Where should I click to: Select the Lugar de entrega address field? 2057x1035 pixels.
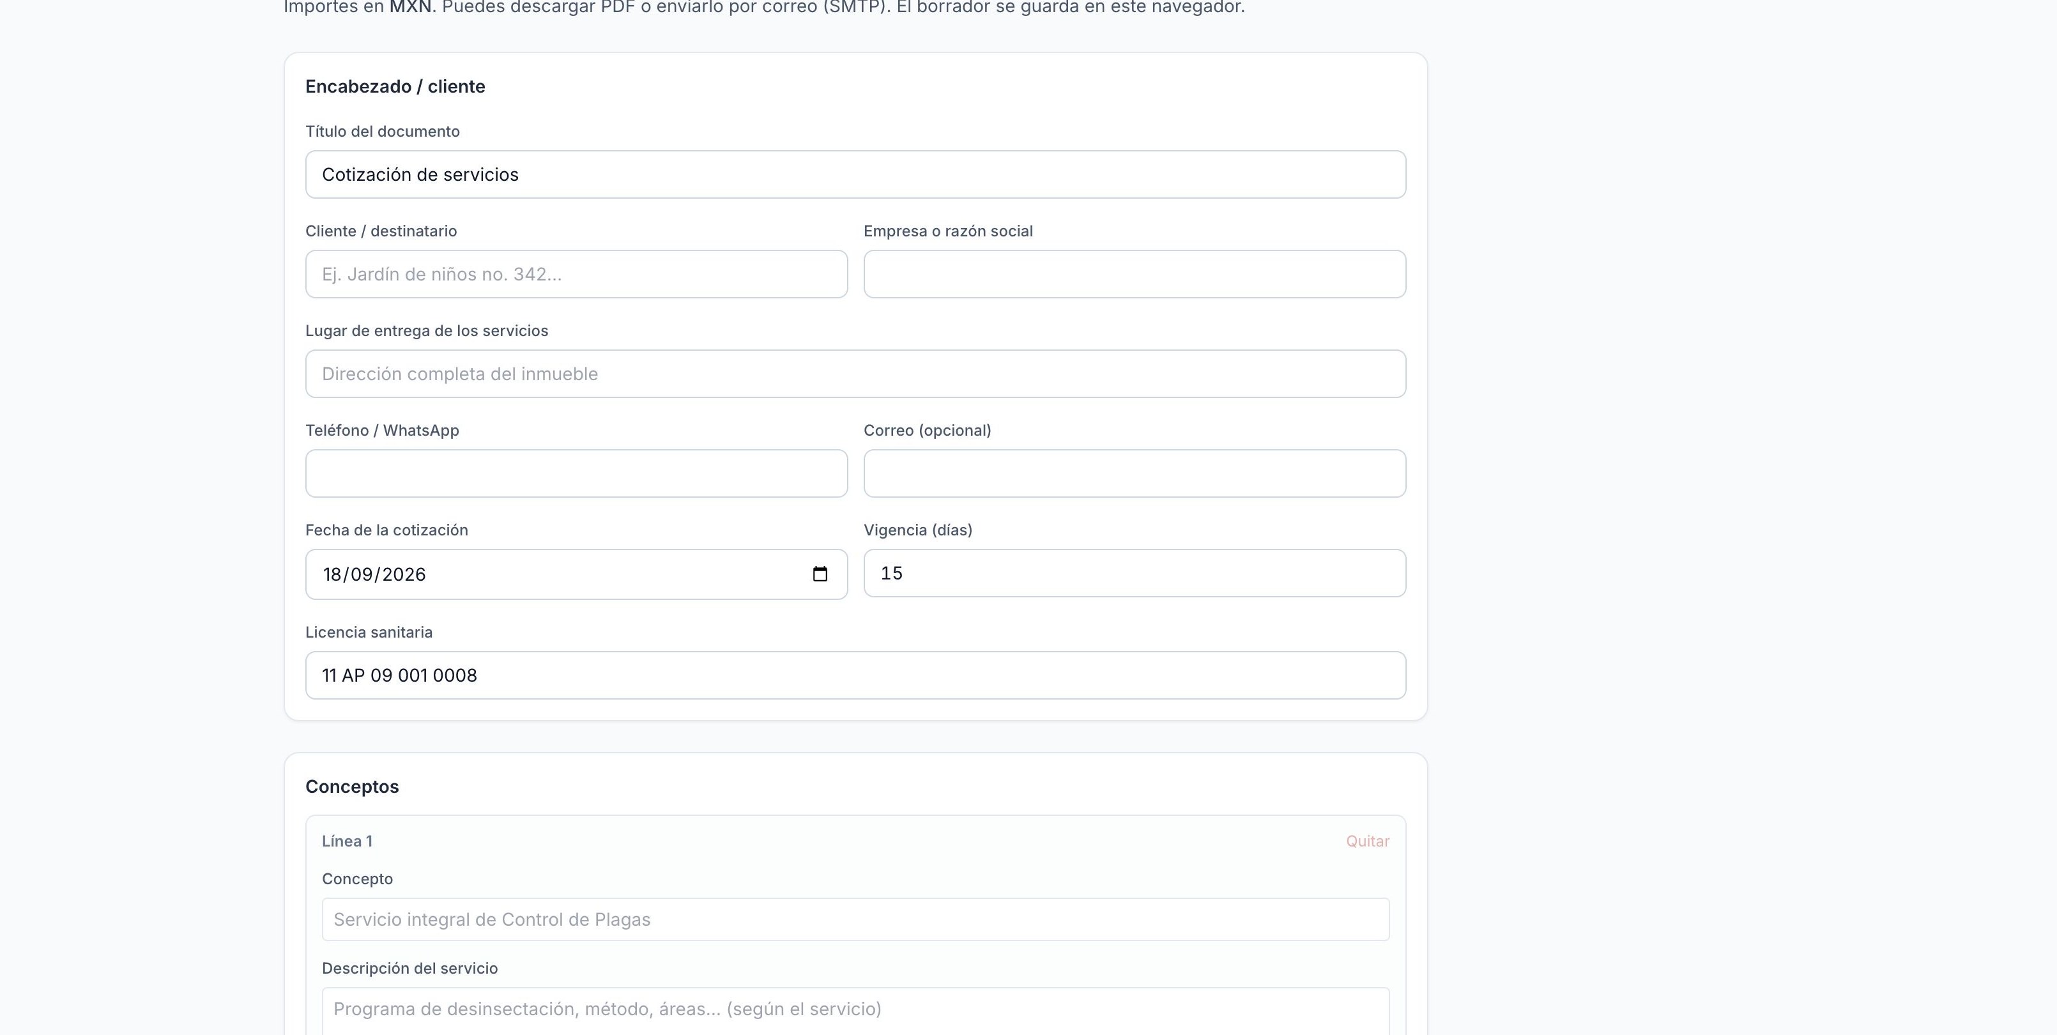tap(855, 374)
